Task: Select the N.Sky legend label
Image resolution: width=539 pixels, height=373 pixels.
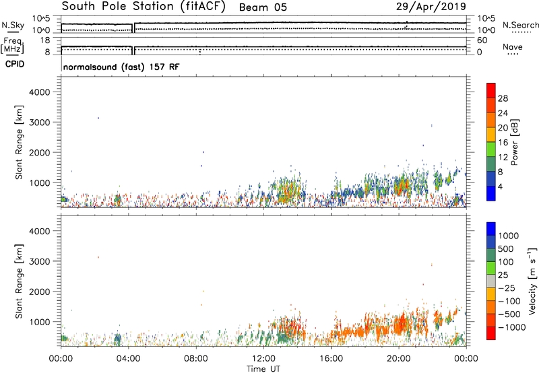Action: tap(13, 25)
